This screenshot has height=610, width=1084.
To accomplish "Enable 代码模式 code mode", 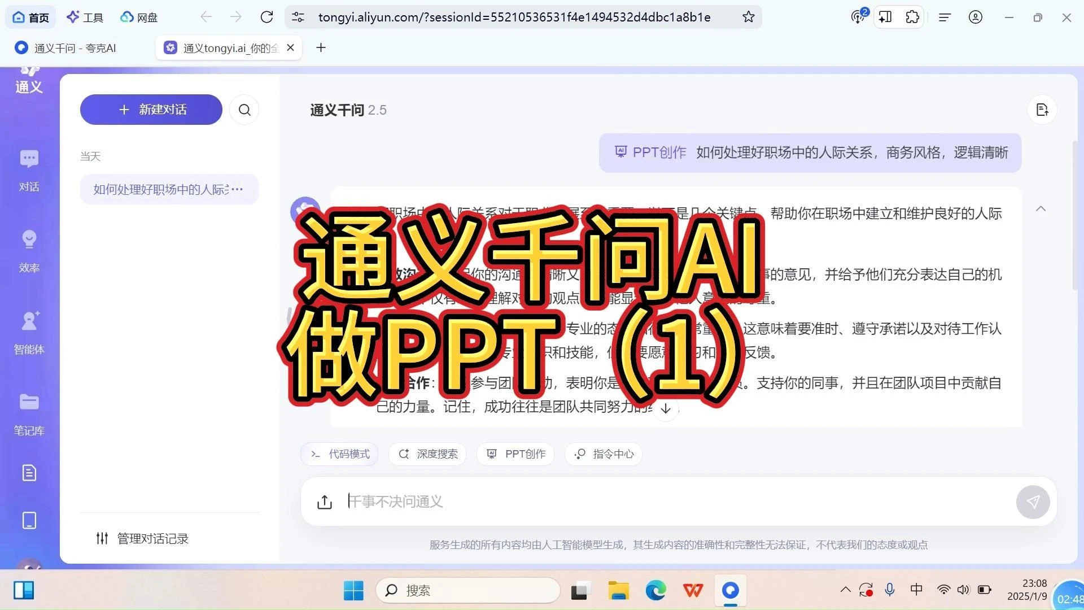I will pyautogui.click(x=339, y=454).
